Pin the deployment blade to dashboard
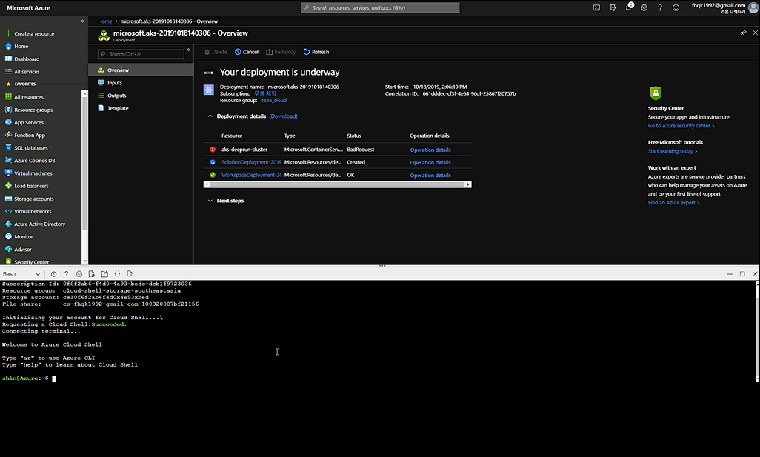 [x=743, y=33]
